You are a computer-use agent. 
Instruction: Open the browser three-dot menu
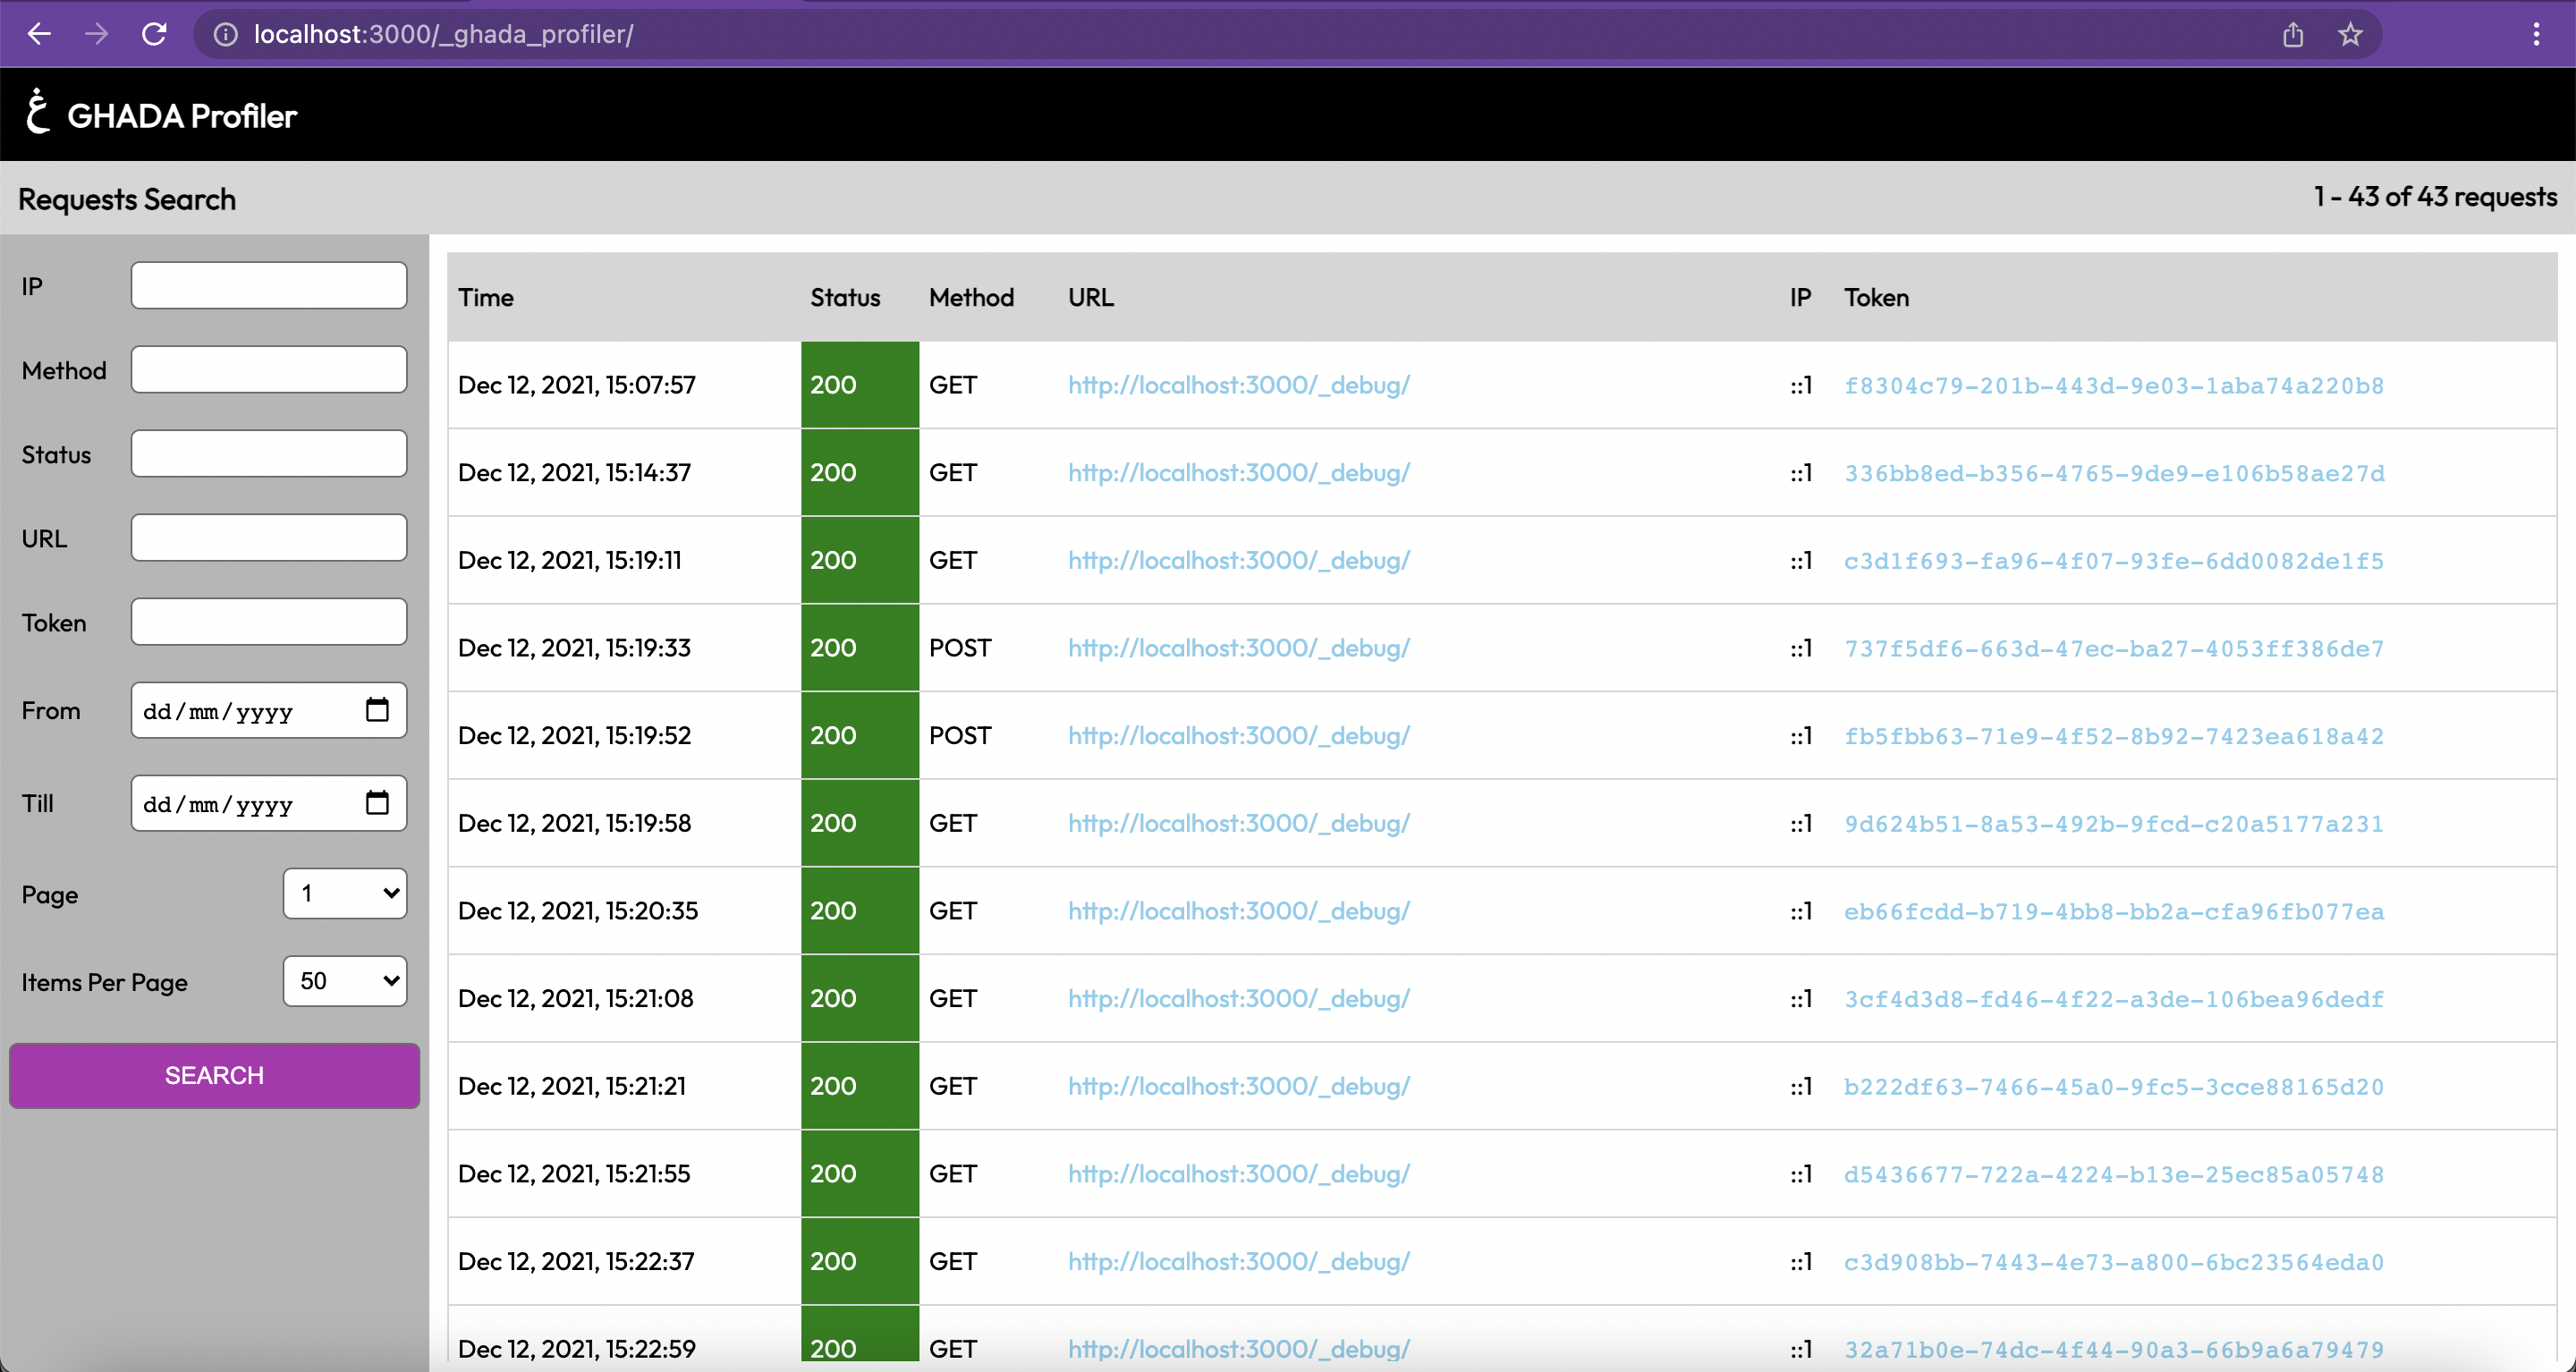point(2536,34)
